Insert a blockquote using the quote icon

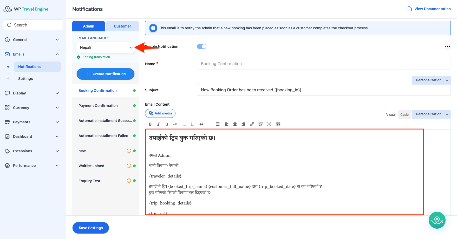pyautogui.click(x=201, y=124)
